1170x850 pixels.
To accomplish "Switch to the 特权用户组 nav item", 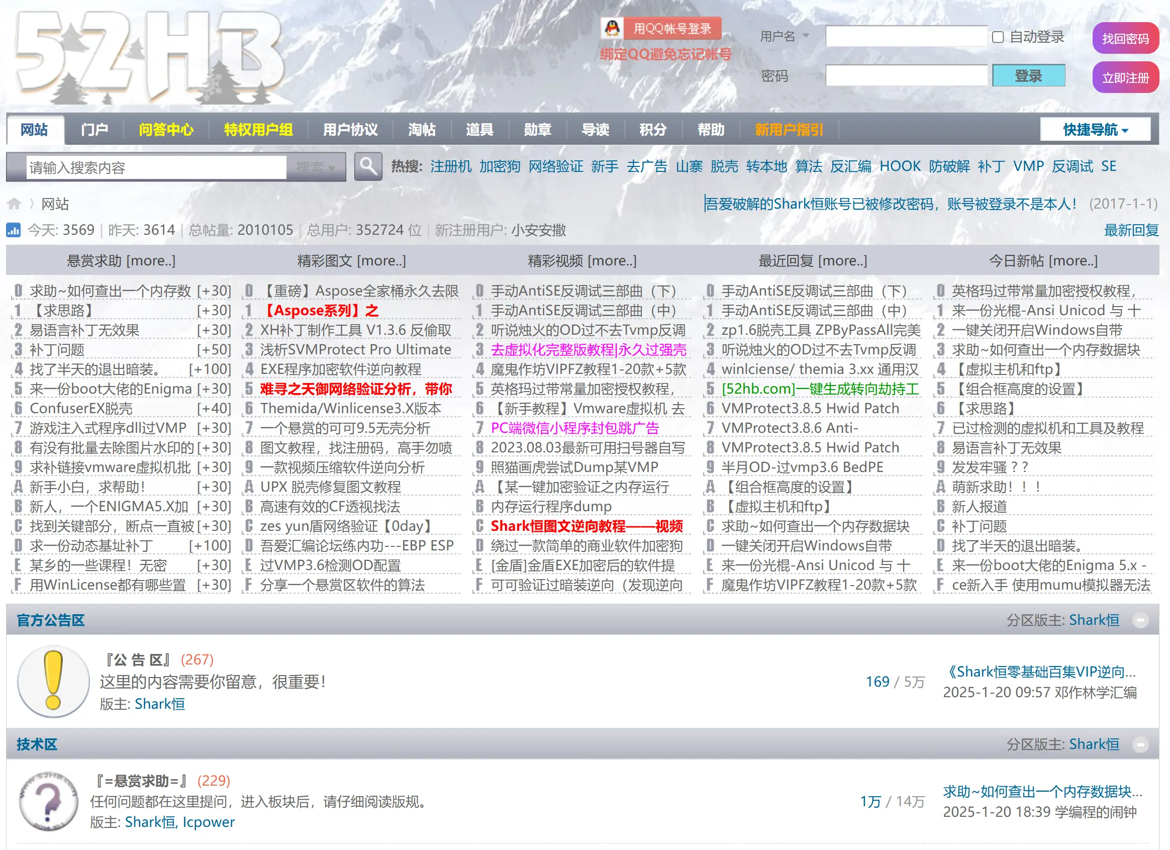I will pos(258,130).
